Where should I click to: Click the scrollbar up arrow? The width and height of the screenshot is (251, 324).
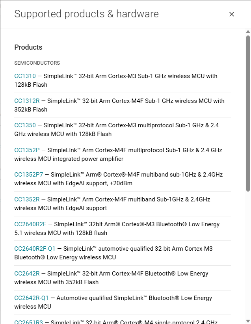[x=248, y=32]
